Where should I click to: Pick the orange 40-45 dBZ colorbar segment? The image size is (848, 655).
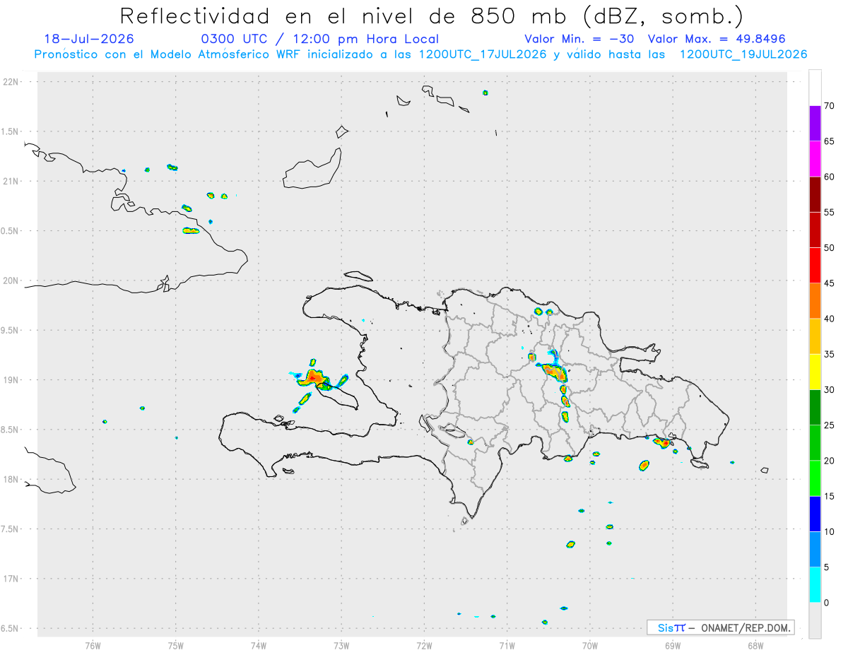(815, 300)
